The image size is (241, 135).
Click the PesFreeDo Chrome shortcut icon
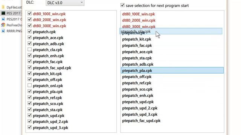click(3, 25)
